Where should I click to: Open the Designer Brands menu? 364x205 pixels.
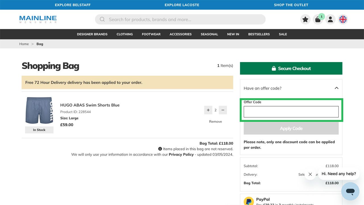92,34
